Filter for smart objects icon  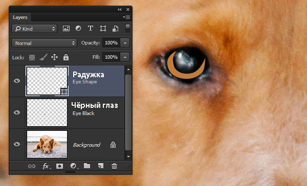115,29
